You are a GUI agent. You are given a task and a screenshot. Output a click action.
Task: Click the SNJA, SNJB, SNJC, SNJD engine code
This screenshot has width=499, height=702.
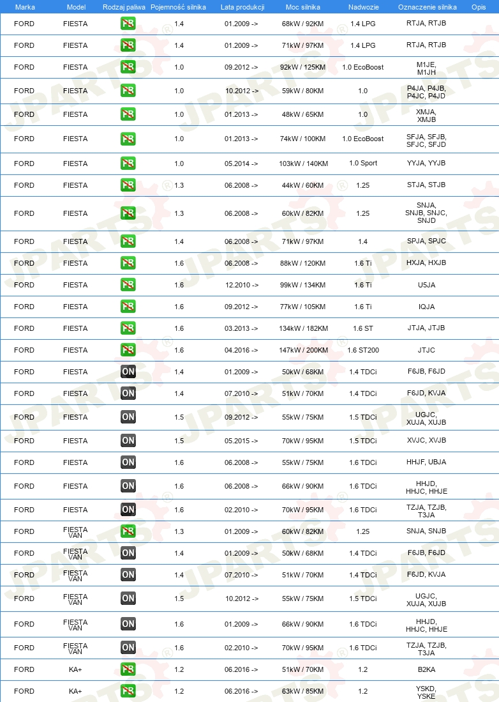point(426,213)
